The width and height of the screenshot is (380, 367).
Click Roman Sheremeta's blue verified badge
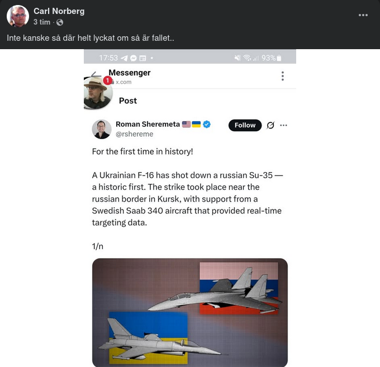pyautogui.click(x=207, y=124)
